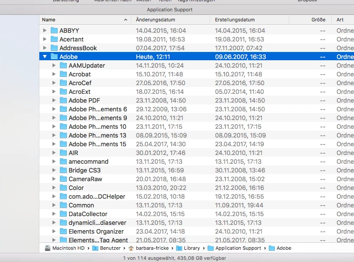The image size is (354, 262).
Task: Click the Bridge CS3 folder name
Action: pyautogui.click(x=84, y=170)
